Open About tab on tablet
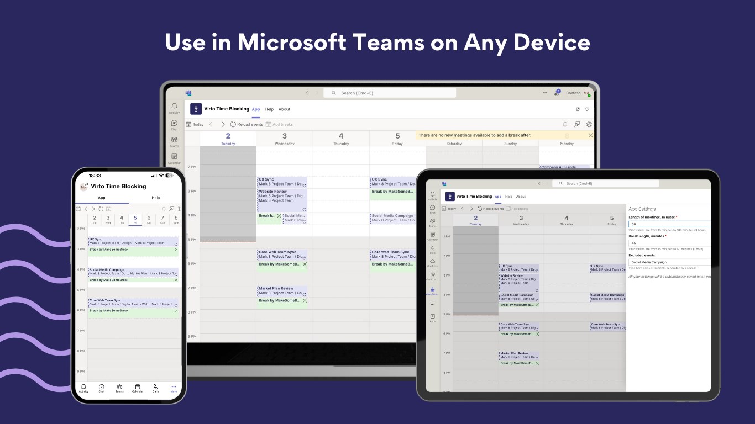 click(x=521, y=197)
